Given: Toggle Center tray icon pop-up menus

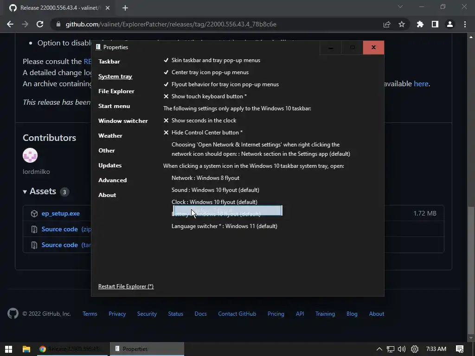Looking at the screenshot, I should [206, 72].
